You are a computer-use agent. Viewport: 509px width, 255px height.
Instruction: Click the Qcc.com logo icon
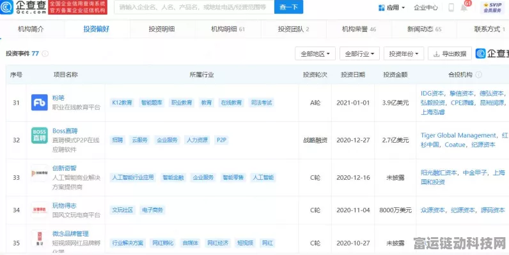click(7, 7)
